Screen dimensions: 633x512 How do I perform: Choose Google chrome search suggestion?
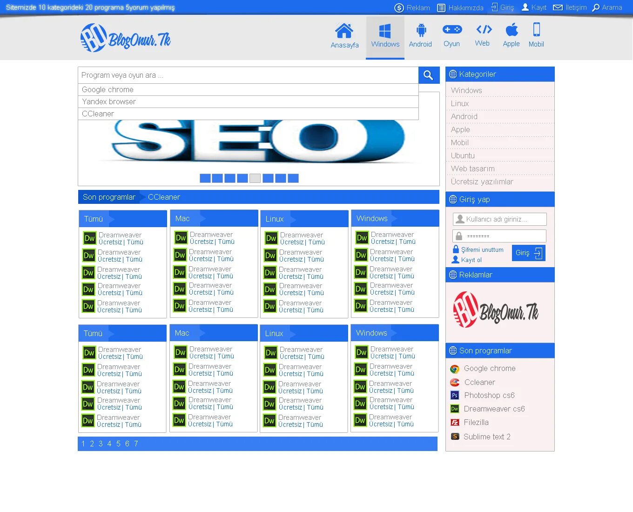[x=248, y=90]
